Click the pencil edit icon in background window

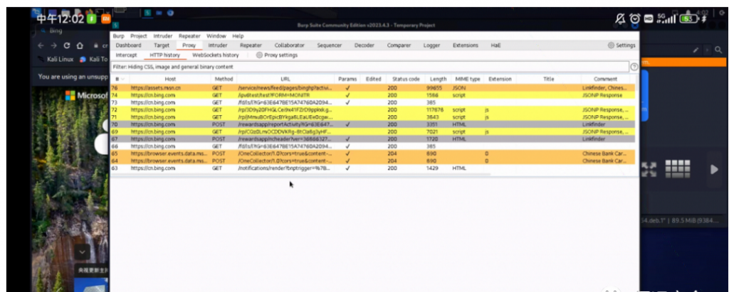coord(696,50)
